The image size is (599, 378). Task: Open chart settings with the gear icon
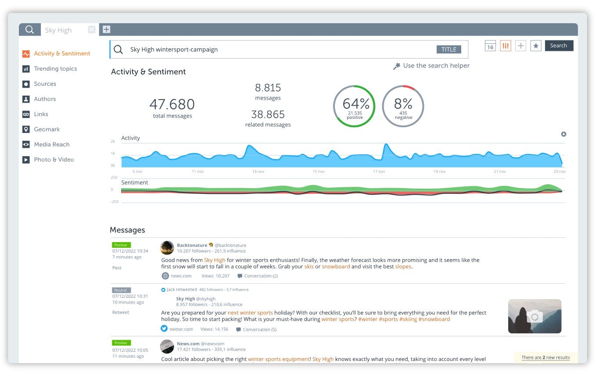coord(563,134)
